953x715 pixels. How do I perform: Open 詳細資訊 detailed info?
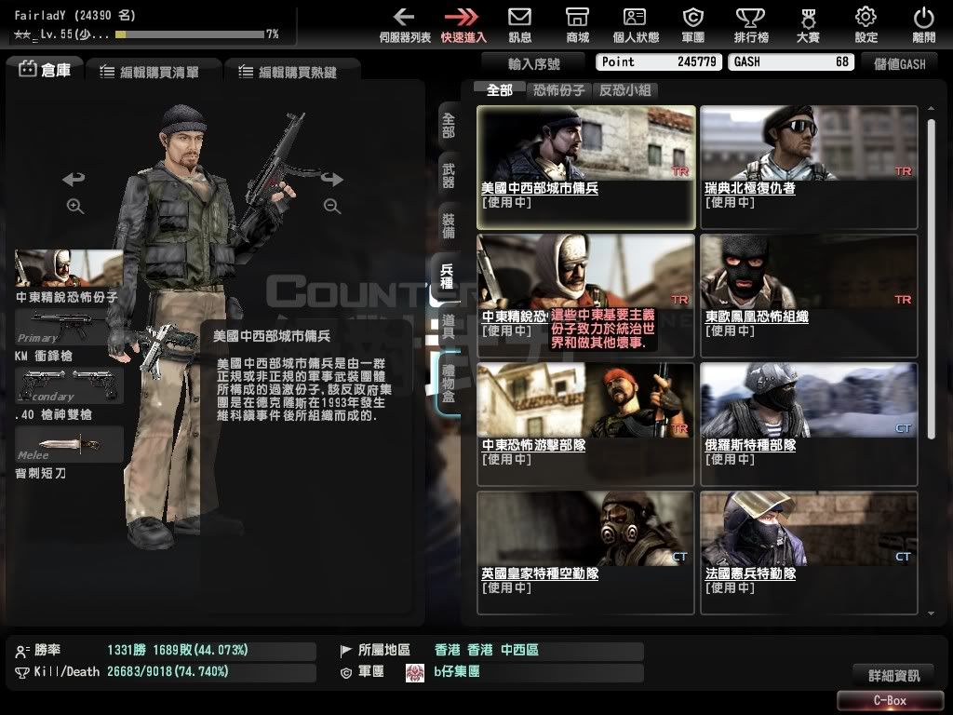pyautogui.click(x=893, y=675)
